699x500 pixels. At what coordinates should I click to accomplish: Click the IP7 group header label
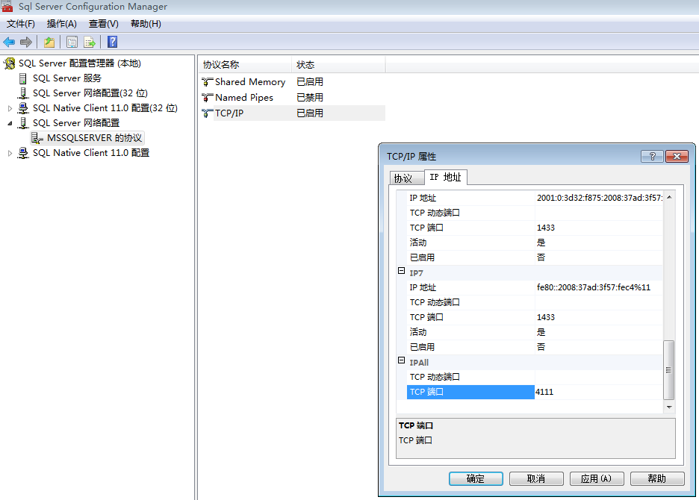(x=417, y=273)
